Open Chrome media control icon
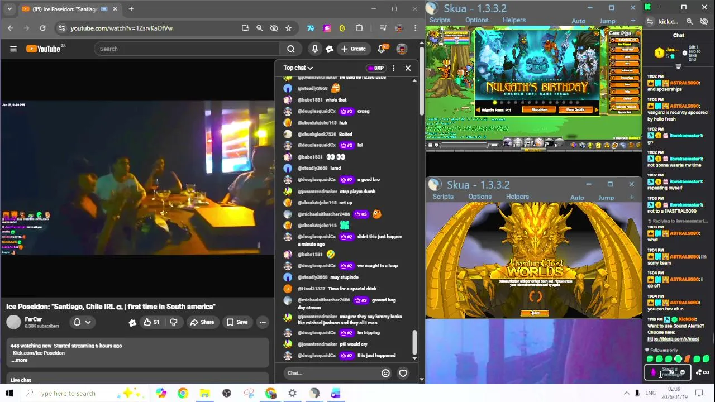 tap(383, 28)
